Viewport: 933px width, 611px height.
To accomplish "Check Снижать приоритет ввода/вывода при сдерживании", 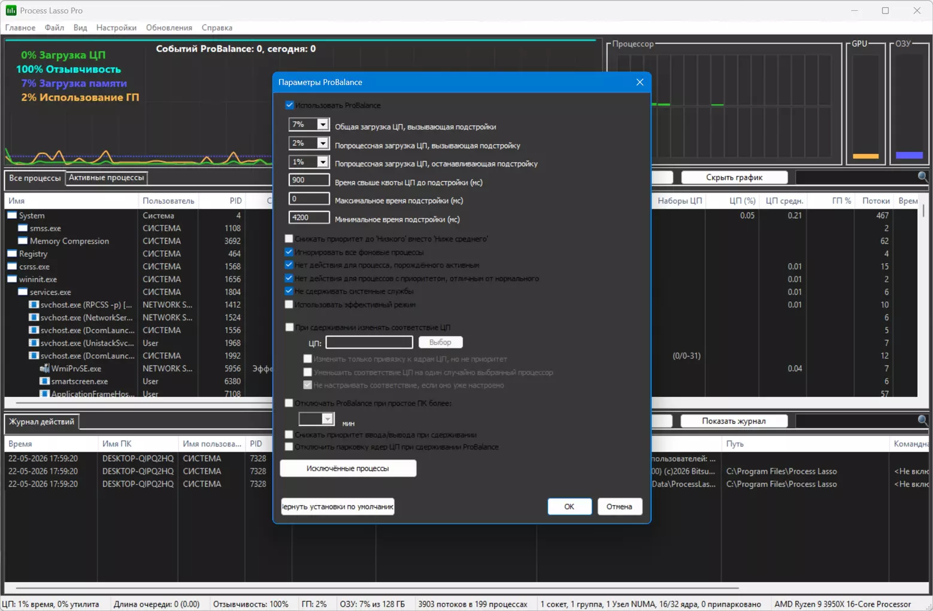I will coord(289,435).
